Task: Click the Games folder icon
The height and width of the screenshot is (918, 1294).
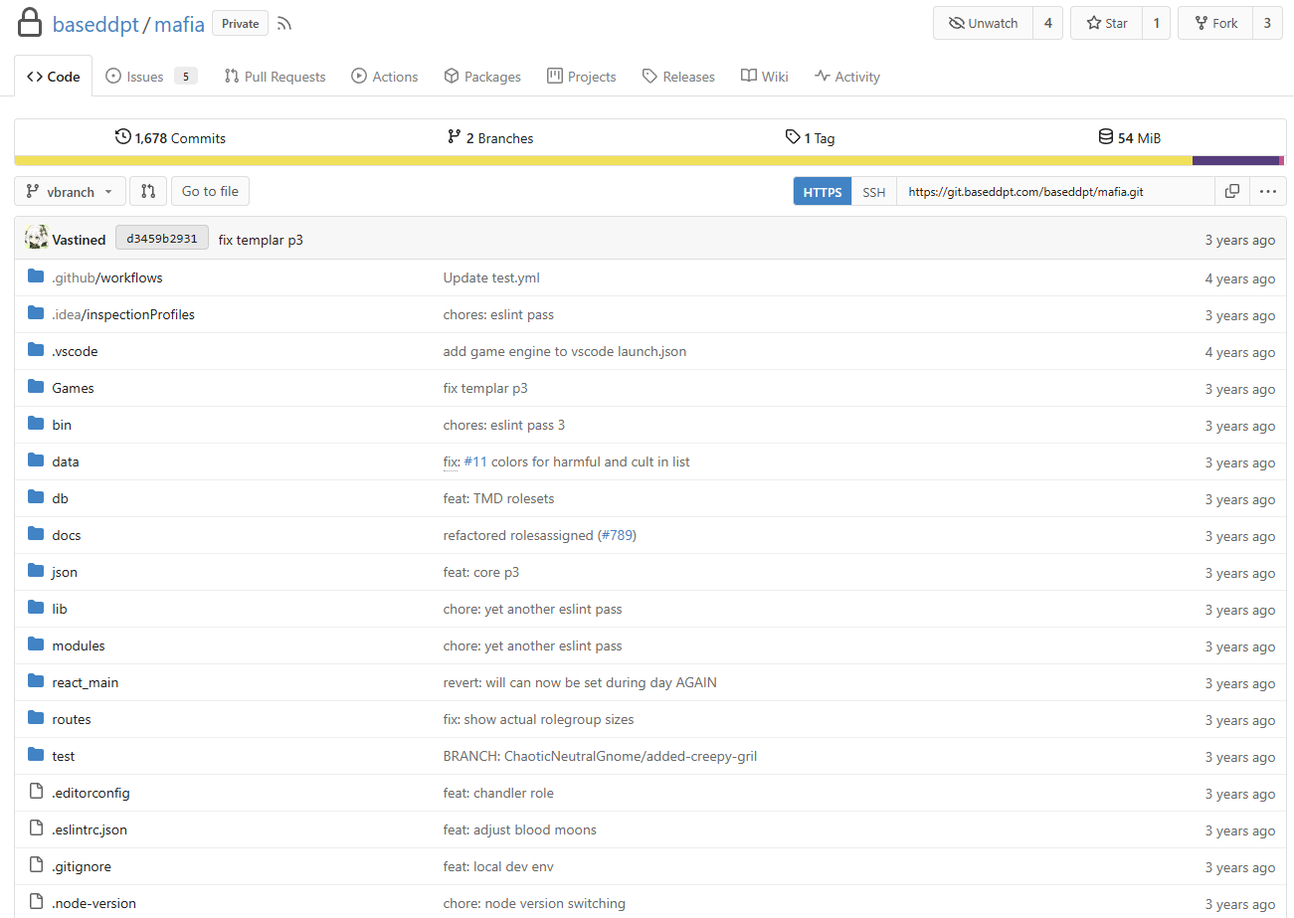Action: click(37, 388)
